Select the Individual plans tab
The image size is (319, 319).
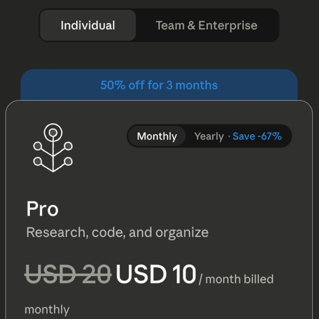point(88,25)
